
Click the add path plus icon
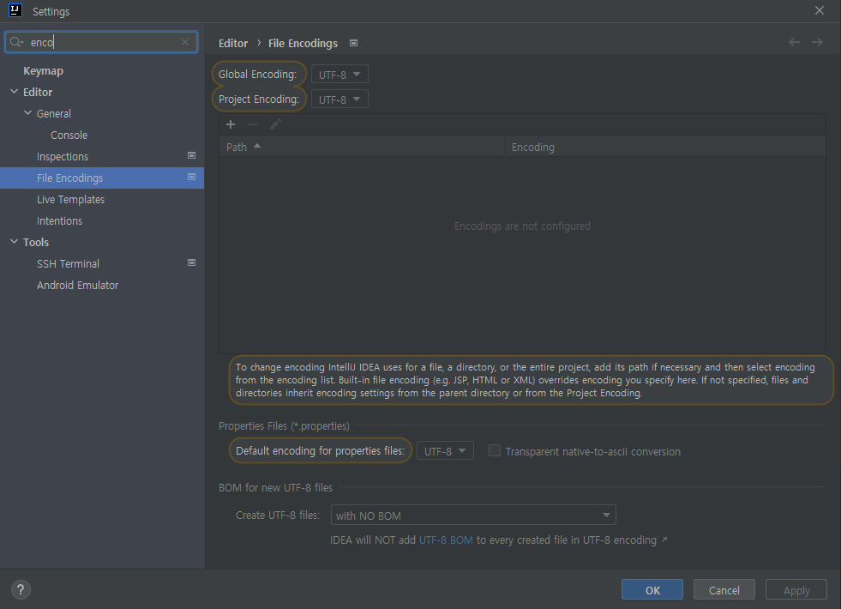point(231,124)
